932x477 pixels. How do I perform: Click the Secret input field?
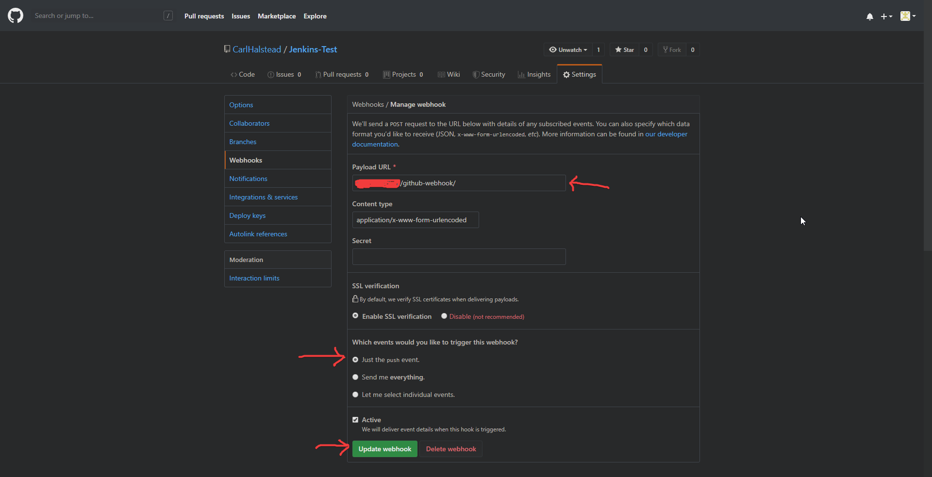459,257
